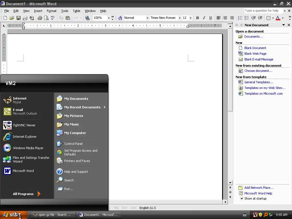This screenshot has width=292, height=219.
Task: Increase the paragraph indent
Action: (x=260, y=18)
